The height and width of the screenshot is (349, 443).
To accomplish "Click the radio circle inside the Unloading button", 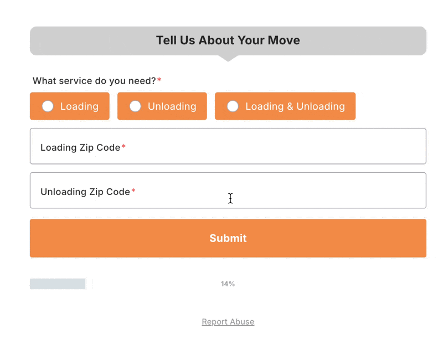I will click(x=135, y=106).
